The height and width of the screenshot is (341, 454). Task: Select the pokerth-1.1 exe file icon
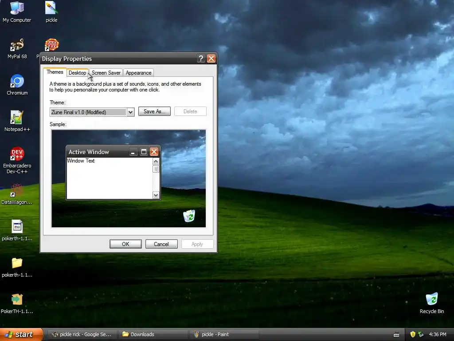17,230
